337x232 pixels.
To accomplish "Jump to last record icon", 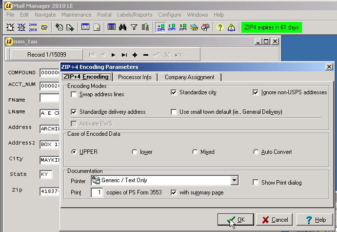I will coord(124,55).
